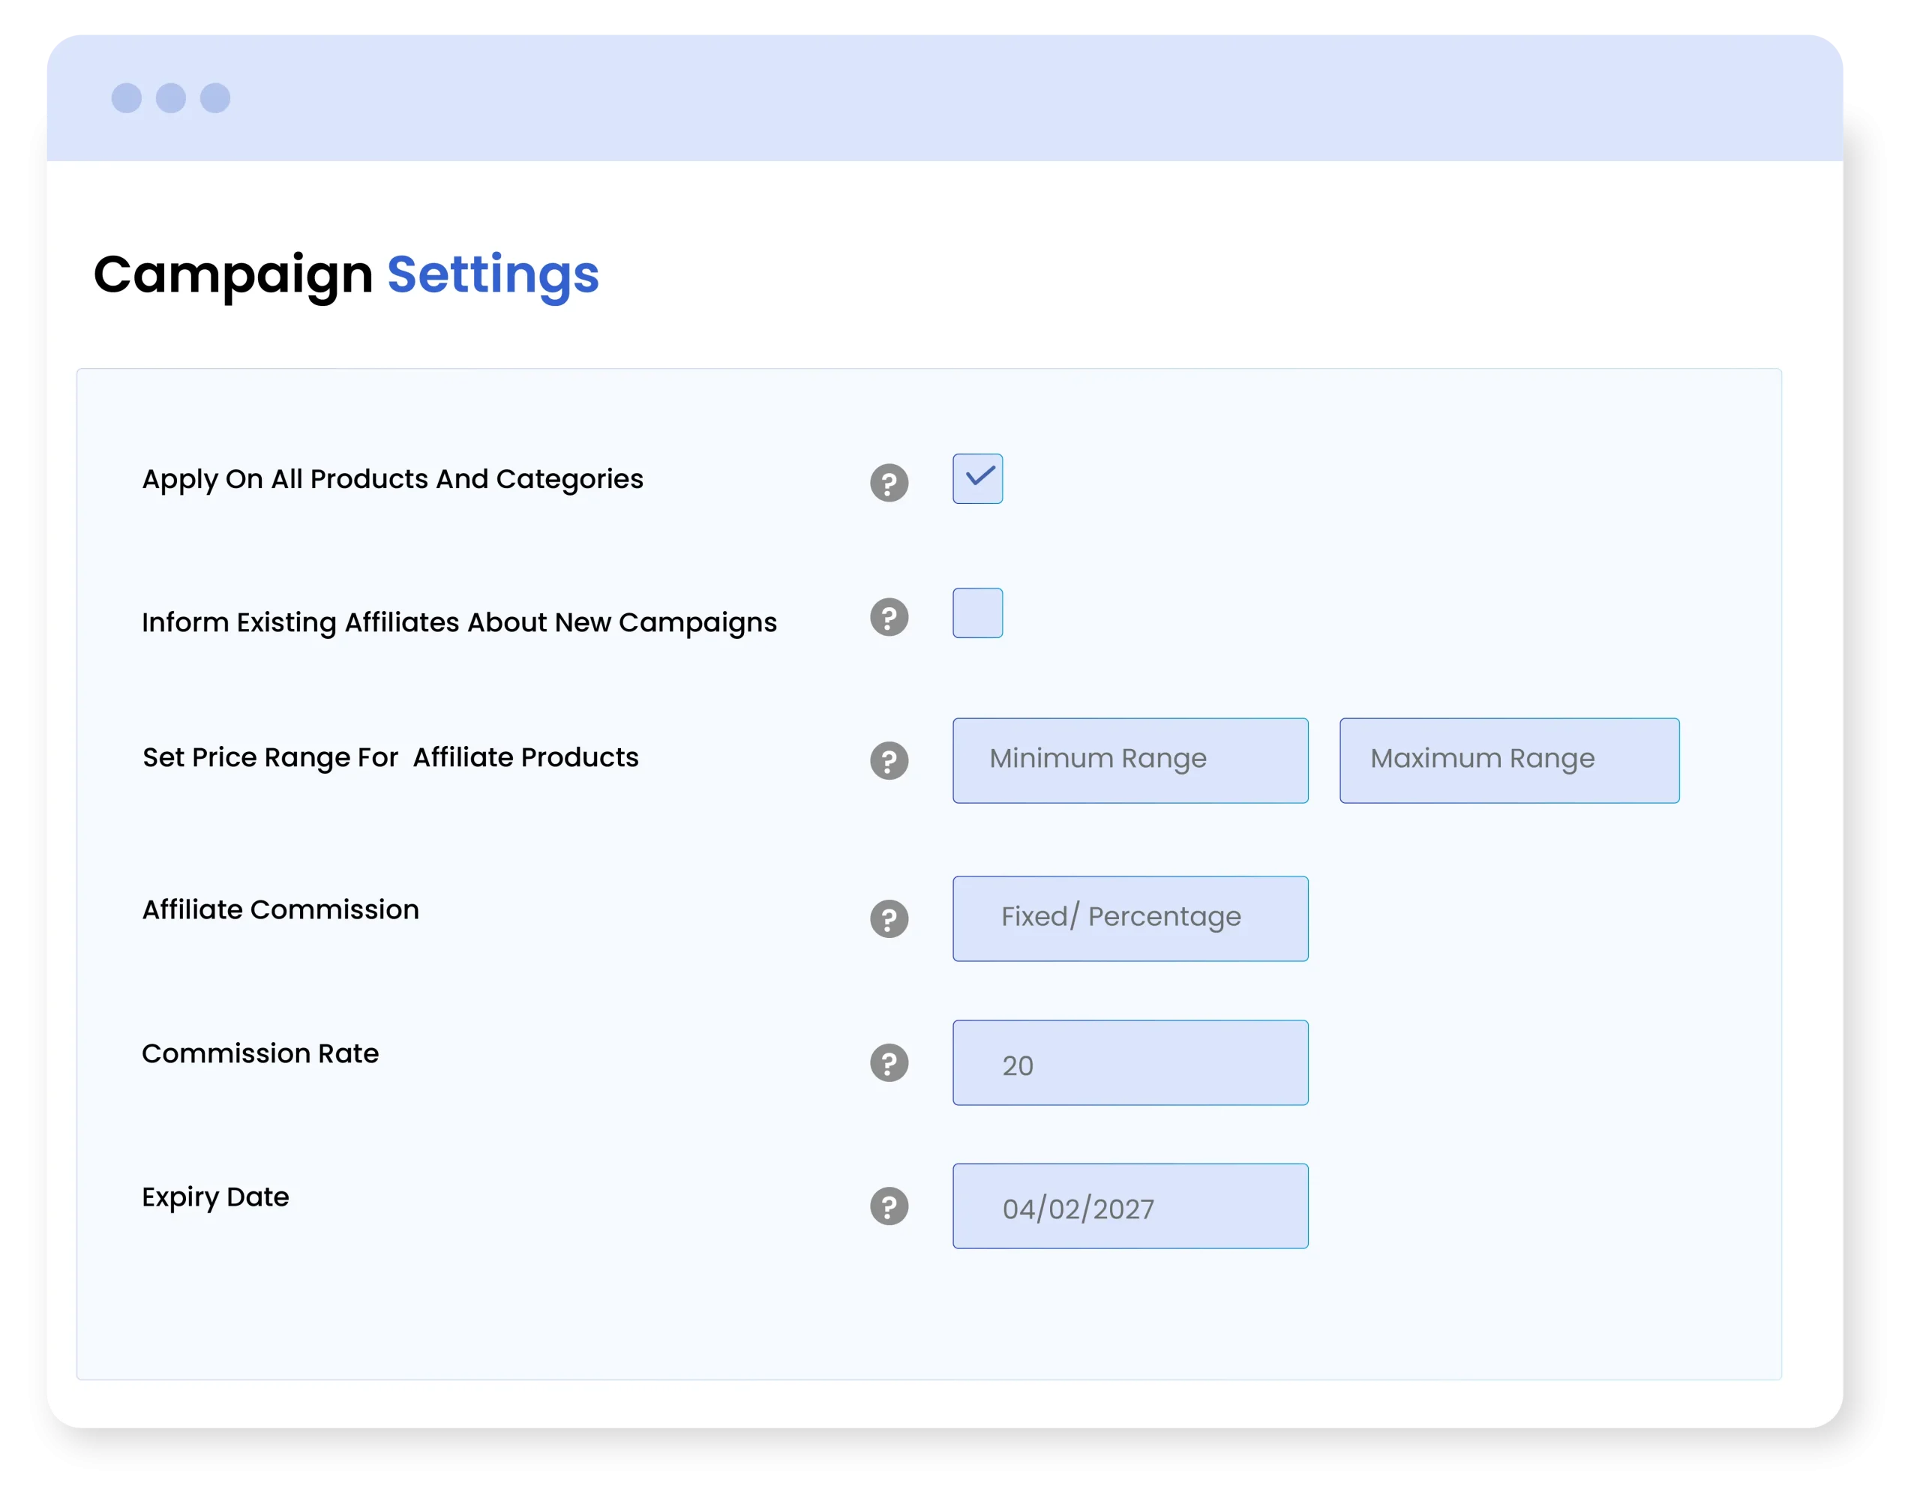Enable Inform Existing Affiliates About New Campaigns
This screenshot has width=1920, height=1498.
coord(976,613)
